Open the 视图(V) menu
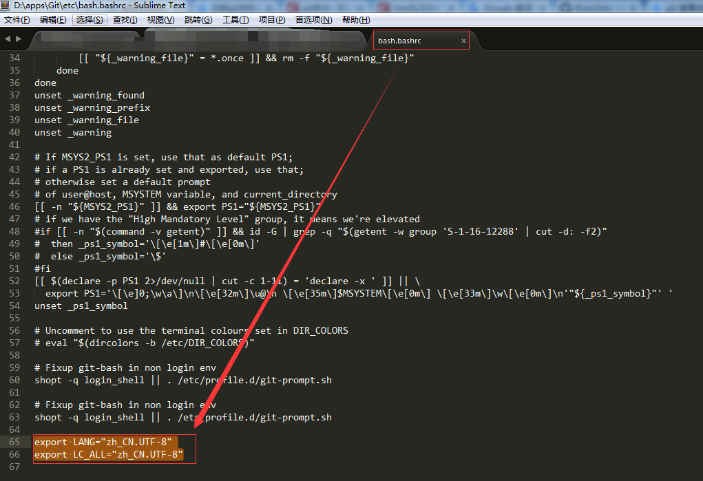The height and width of the screenshot is (481, 703). 160,19
